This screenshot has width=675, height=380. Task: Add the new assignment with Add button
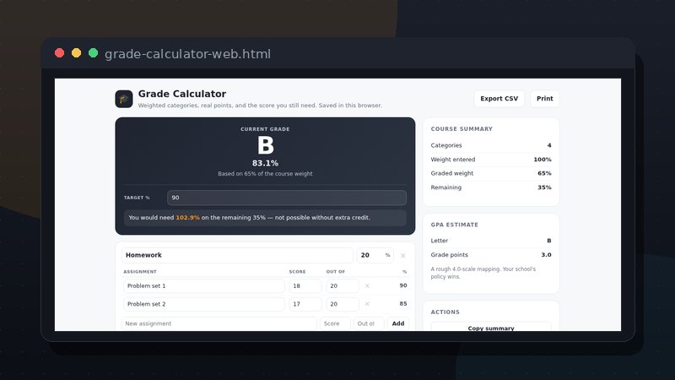(x=397, y=323)
